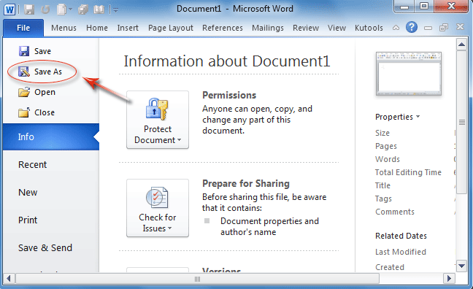Open the File tab
473x289 pixels.
pos(23,28)
